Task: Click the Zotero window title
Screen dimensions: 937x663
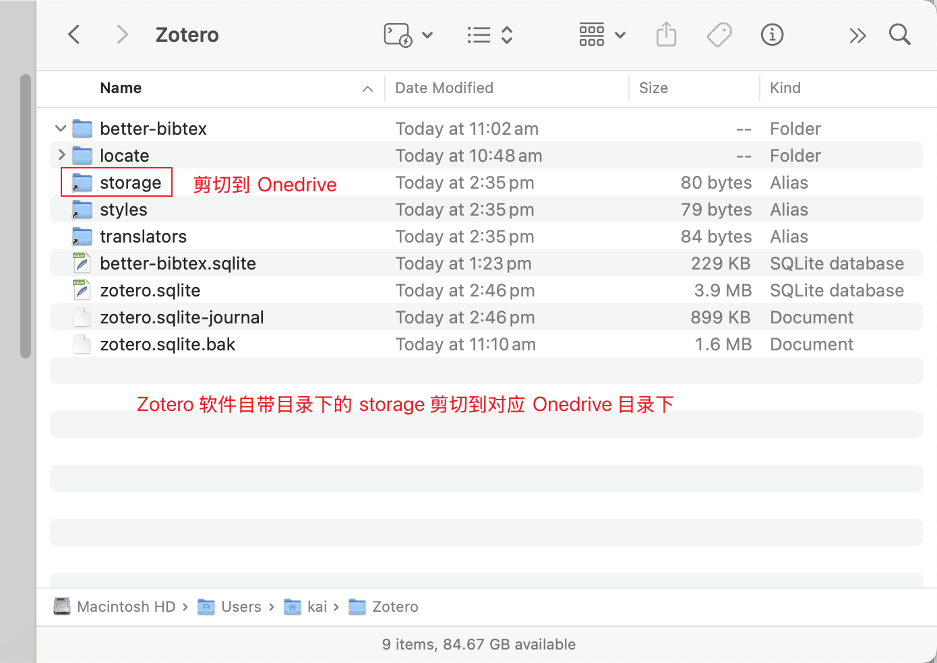Action: tap(187, 35)
